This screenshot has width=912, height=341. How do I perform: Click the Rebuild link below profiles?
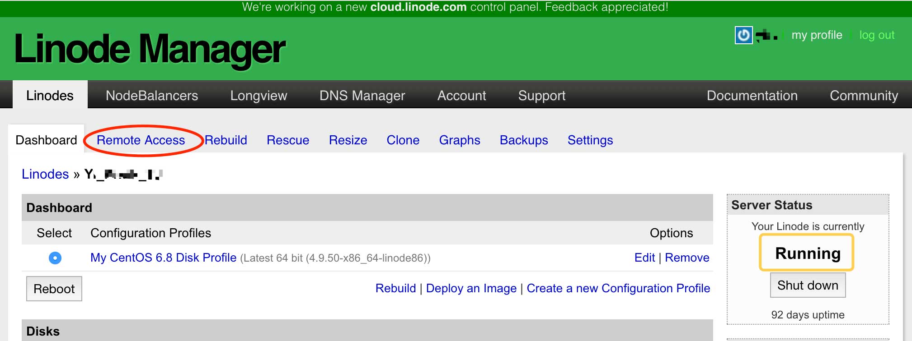(395, 288)
